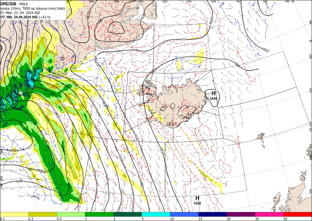Click the legend value '50'
This screenshot has height=221, width=312.
[285, 219]
